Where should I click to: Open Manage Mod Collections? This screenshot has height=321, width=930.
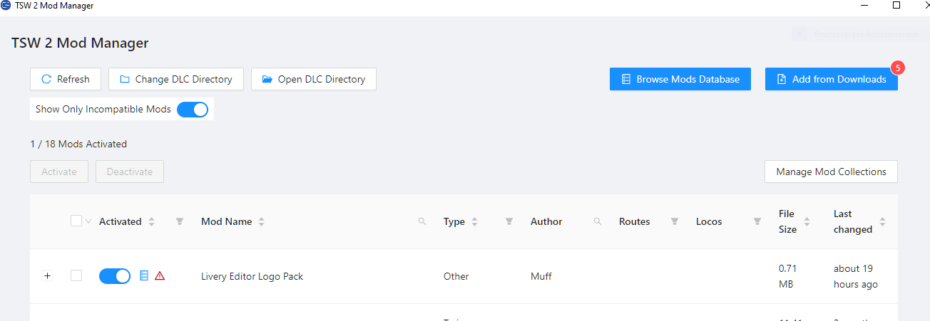click(x=832, y=172)
